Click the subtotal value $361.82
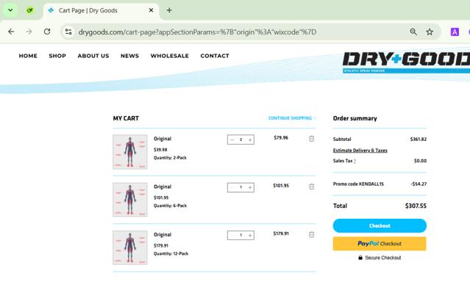 (x=418, y=140)
